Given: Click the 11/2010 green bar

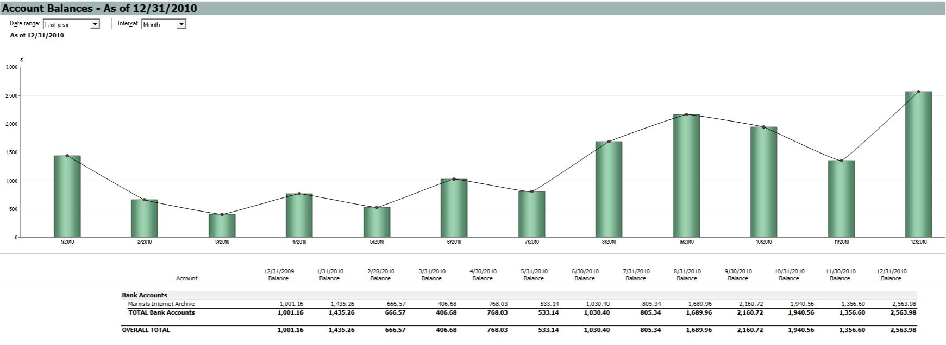Looking at the screenshot, I should click(x=841, y=199).
